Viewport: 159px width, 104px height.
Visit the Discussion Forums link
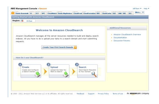click(121, 41)
